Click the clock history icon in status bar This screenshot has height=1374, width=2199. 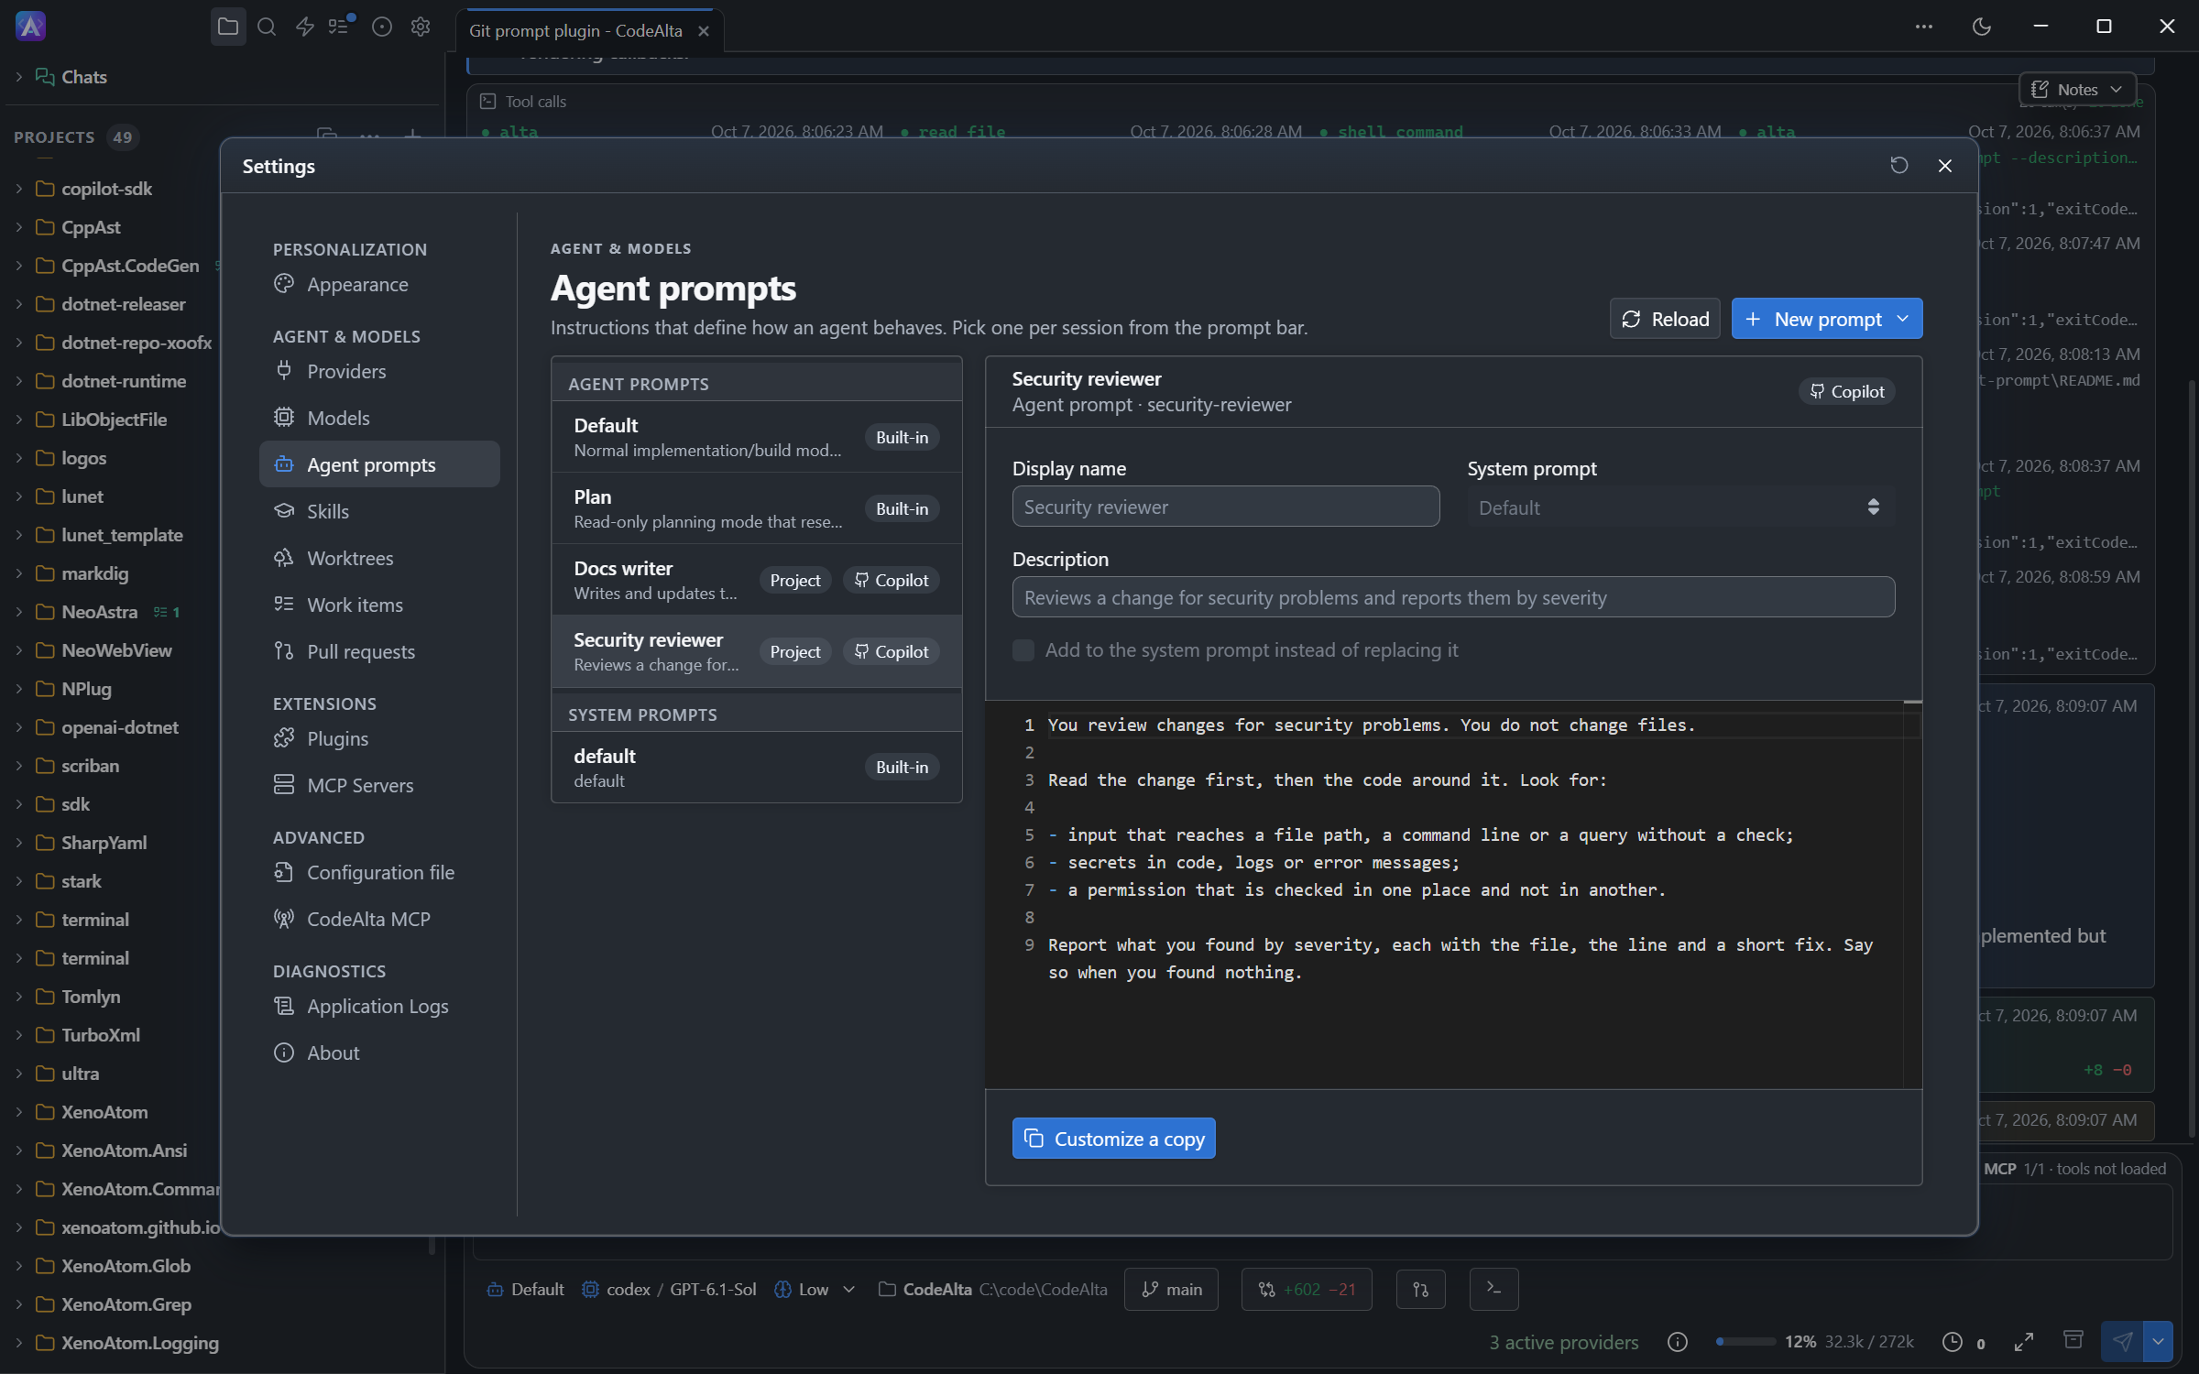click(1953, 1342)
